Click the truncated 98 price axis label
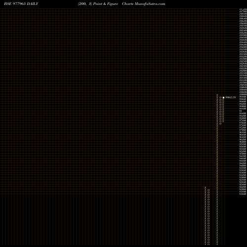 pyautogui.click(x=241, y=111)
